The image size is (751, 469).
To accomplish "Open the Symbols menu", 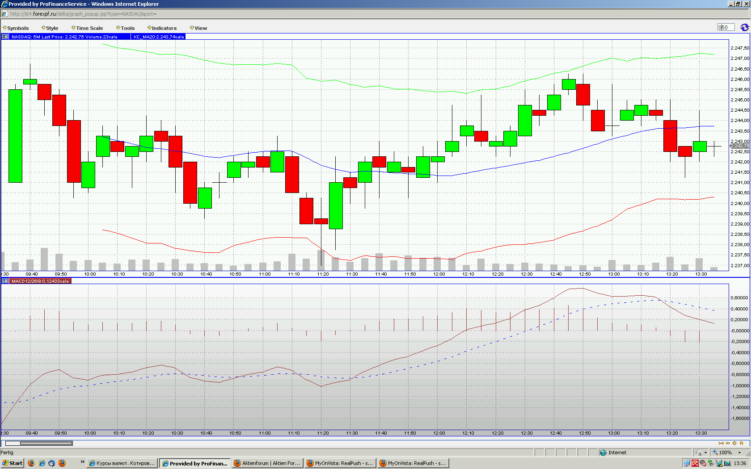I will tap(16, 28).
